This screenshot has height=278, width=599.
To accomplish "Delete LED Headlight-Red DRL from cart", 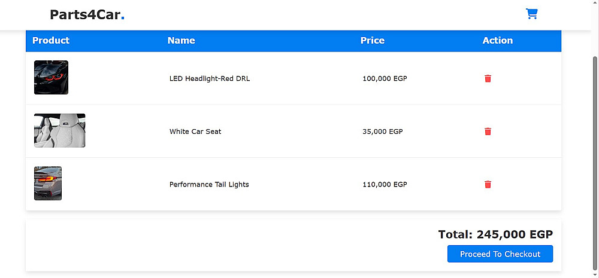I will click(488, 78).
